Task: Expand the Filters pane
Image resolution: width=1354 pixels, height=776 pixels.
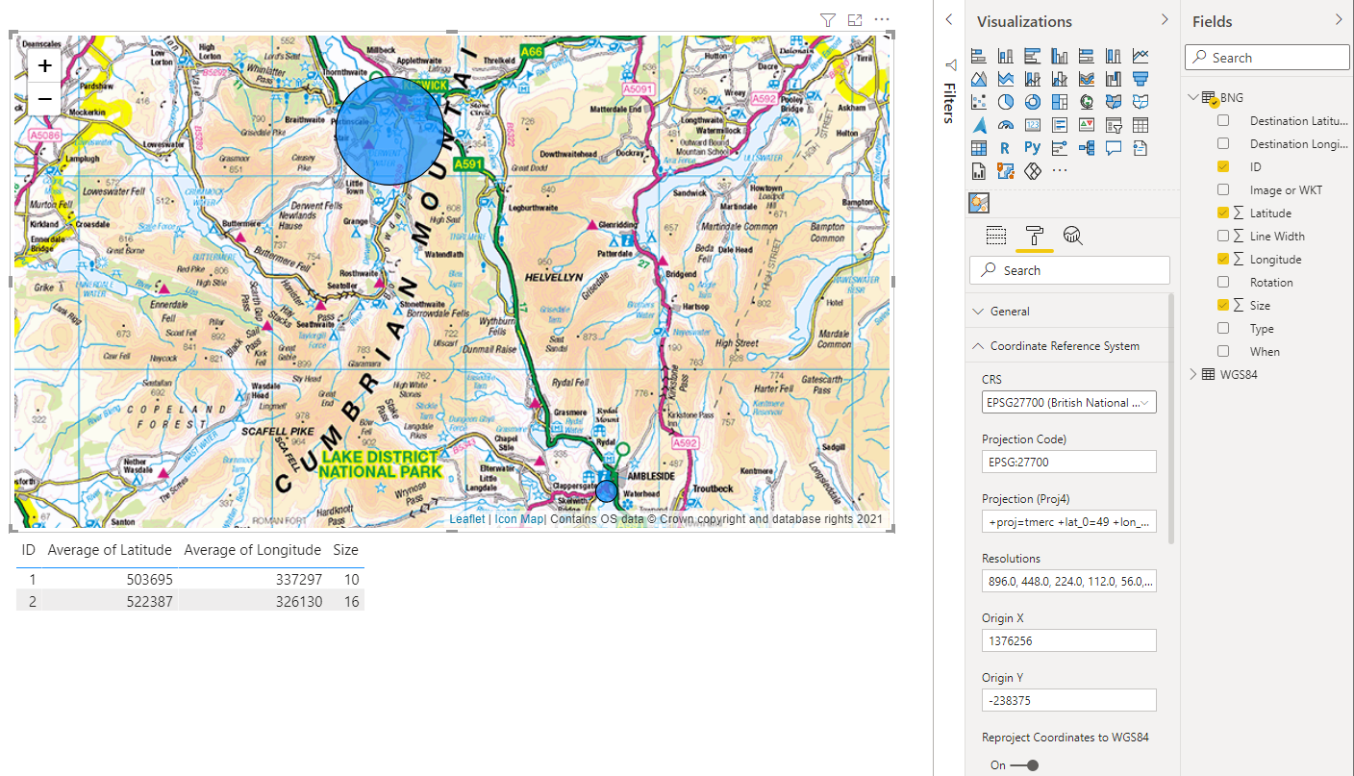Action: pyautogui.click(x=949, y=20)
